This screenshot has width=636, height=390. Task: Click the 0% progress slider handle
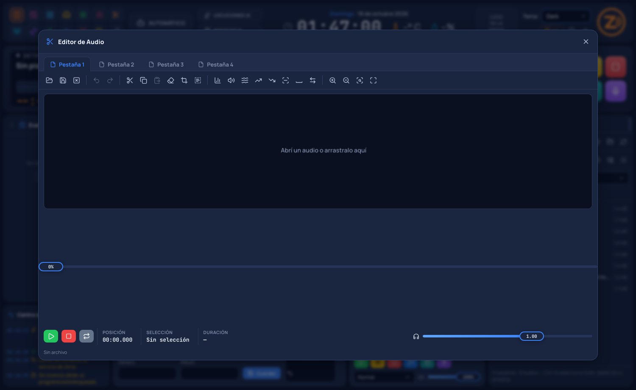[x=51, y=267]
